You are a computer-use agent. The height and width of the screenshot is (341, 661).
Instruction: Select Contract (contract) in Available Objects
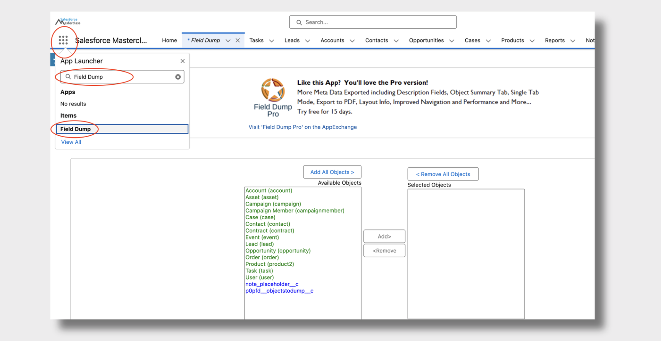coord(270,231)
